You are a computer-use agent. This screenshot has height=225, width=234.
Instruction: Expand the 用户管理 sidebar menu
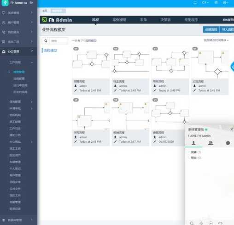point(18,22)
